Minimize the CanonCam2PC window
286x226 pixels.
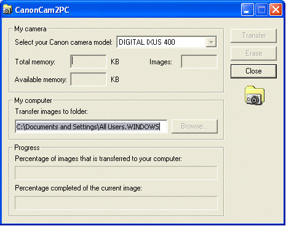[x=247, y=9]
